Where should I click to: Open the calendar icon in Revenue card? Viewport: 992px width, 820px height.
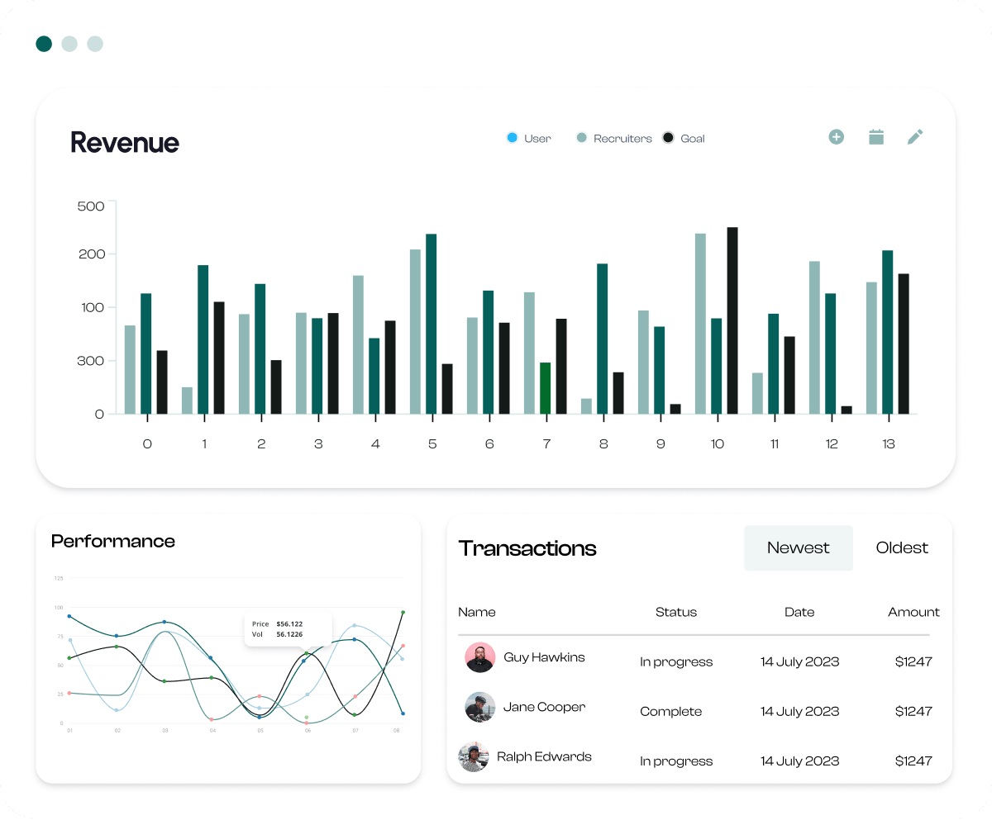876,137
